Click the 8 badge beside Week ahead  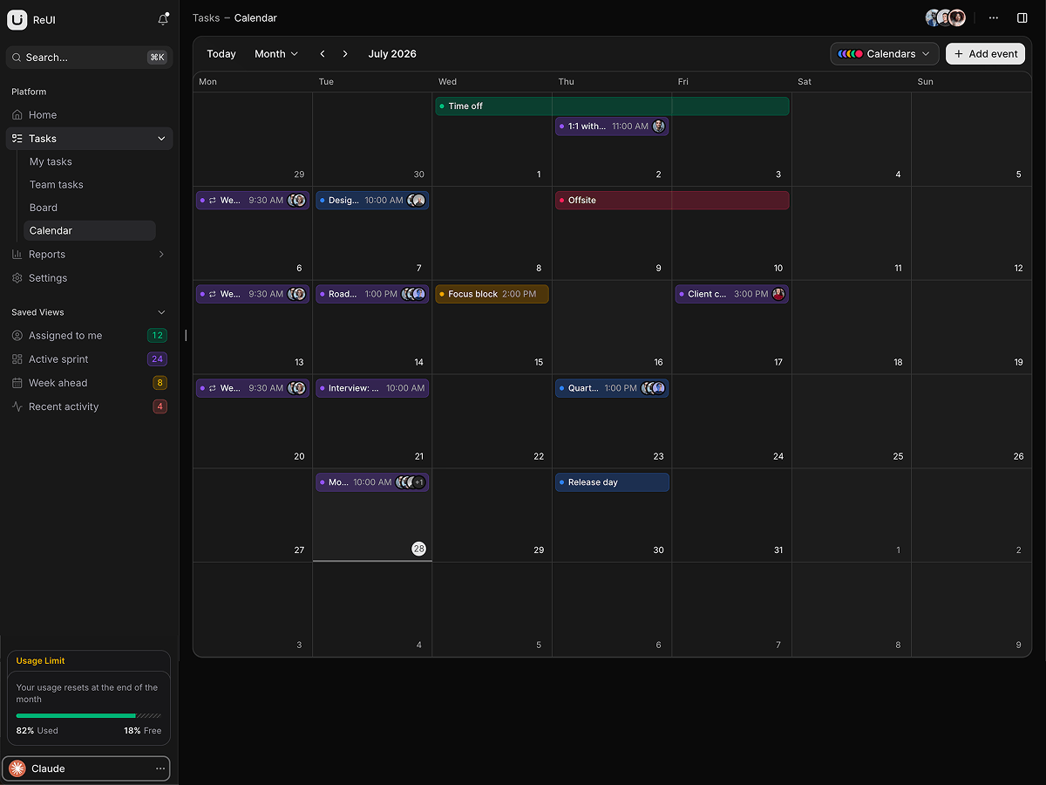[x=160, y=383]
